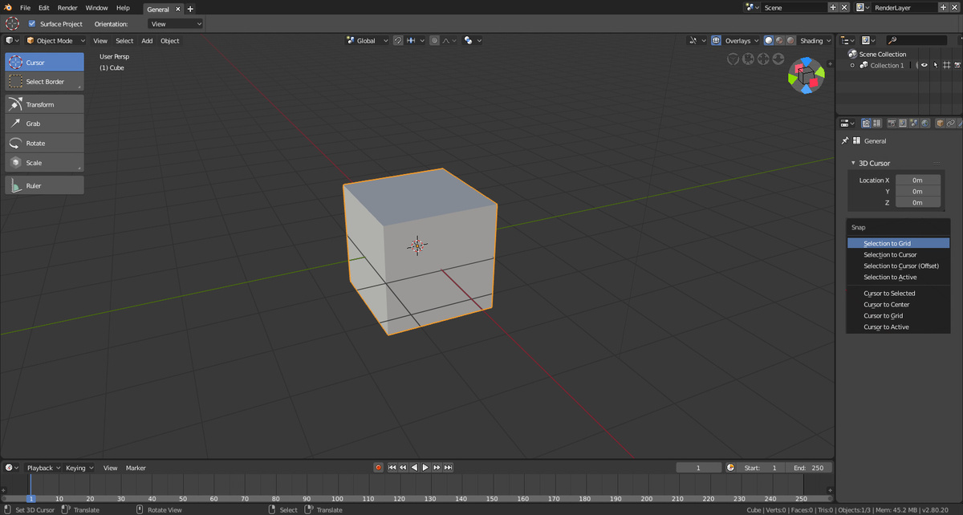
Task: Add a new workspace tab with plus
Action: pyautogui.click(x=190, y=9)
